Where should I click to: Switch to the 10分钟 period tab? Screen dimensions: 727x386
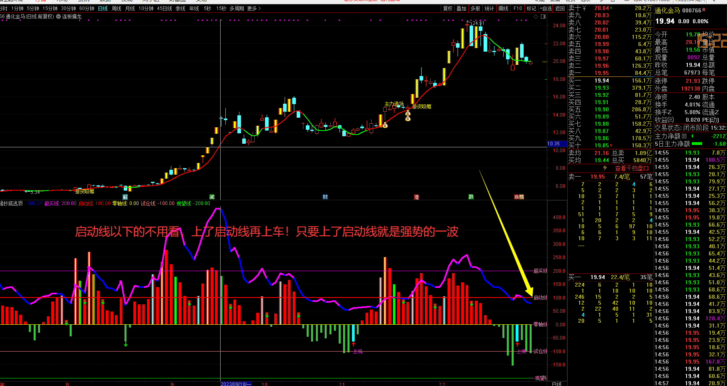pos(146,8)
